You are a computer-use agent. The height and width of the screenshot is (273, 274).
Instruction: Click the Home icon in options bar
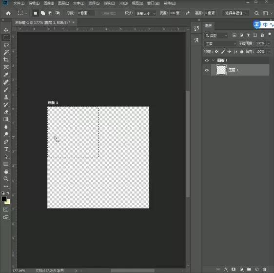(x=8, y=13)
